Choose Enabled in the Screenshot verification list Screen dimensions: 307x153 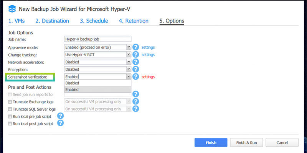pyautogui.click(x=98, y=90)
